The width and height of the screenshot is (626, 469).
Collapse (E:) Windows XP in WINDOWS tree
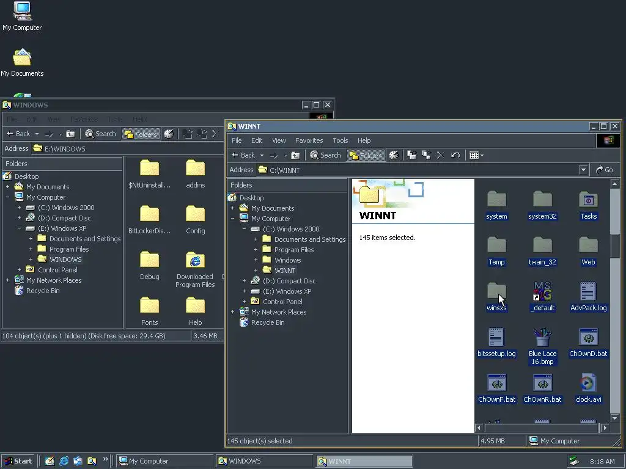[x=19, y=228]
